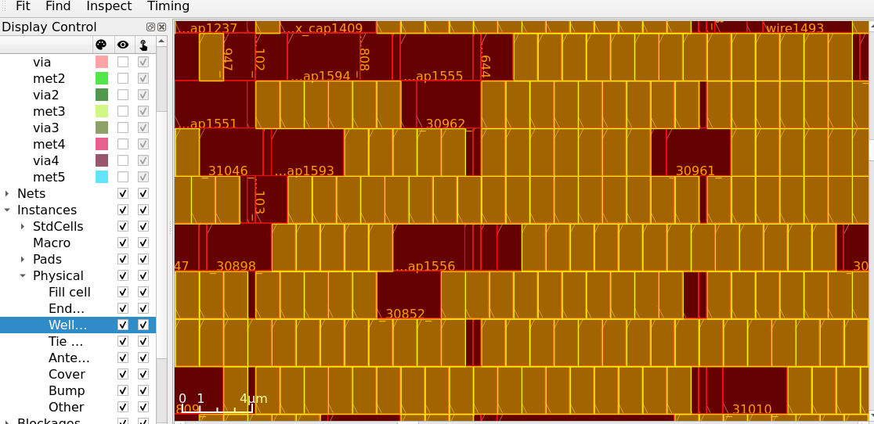Toggle visibility of the met3 layer
Screen dimensions: 874x424
123,111
